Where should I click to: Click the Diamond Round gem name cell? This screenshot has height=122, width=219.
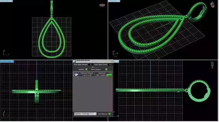tap(87, 73)
